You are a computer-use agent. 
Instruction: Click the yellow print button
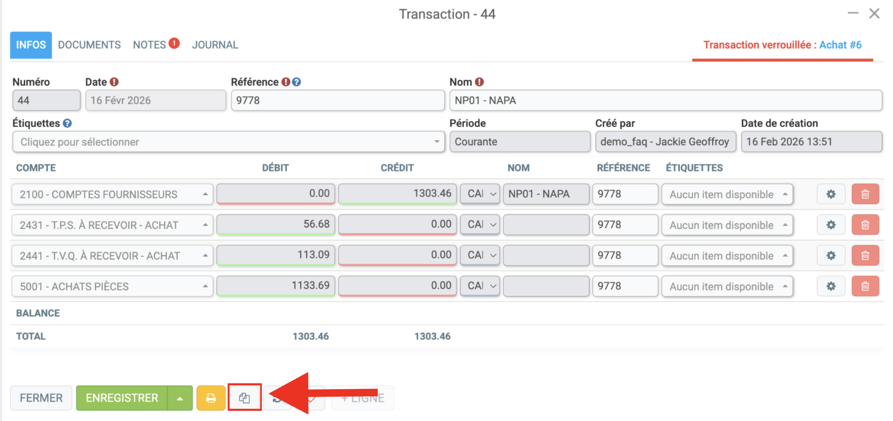211,398
